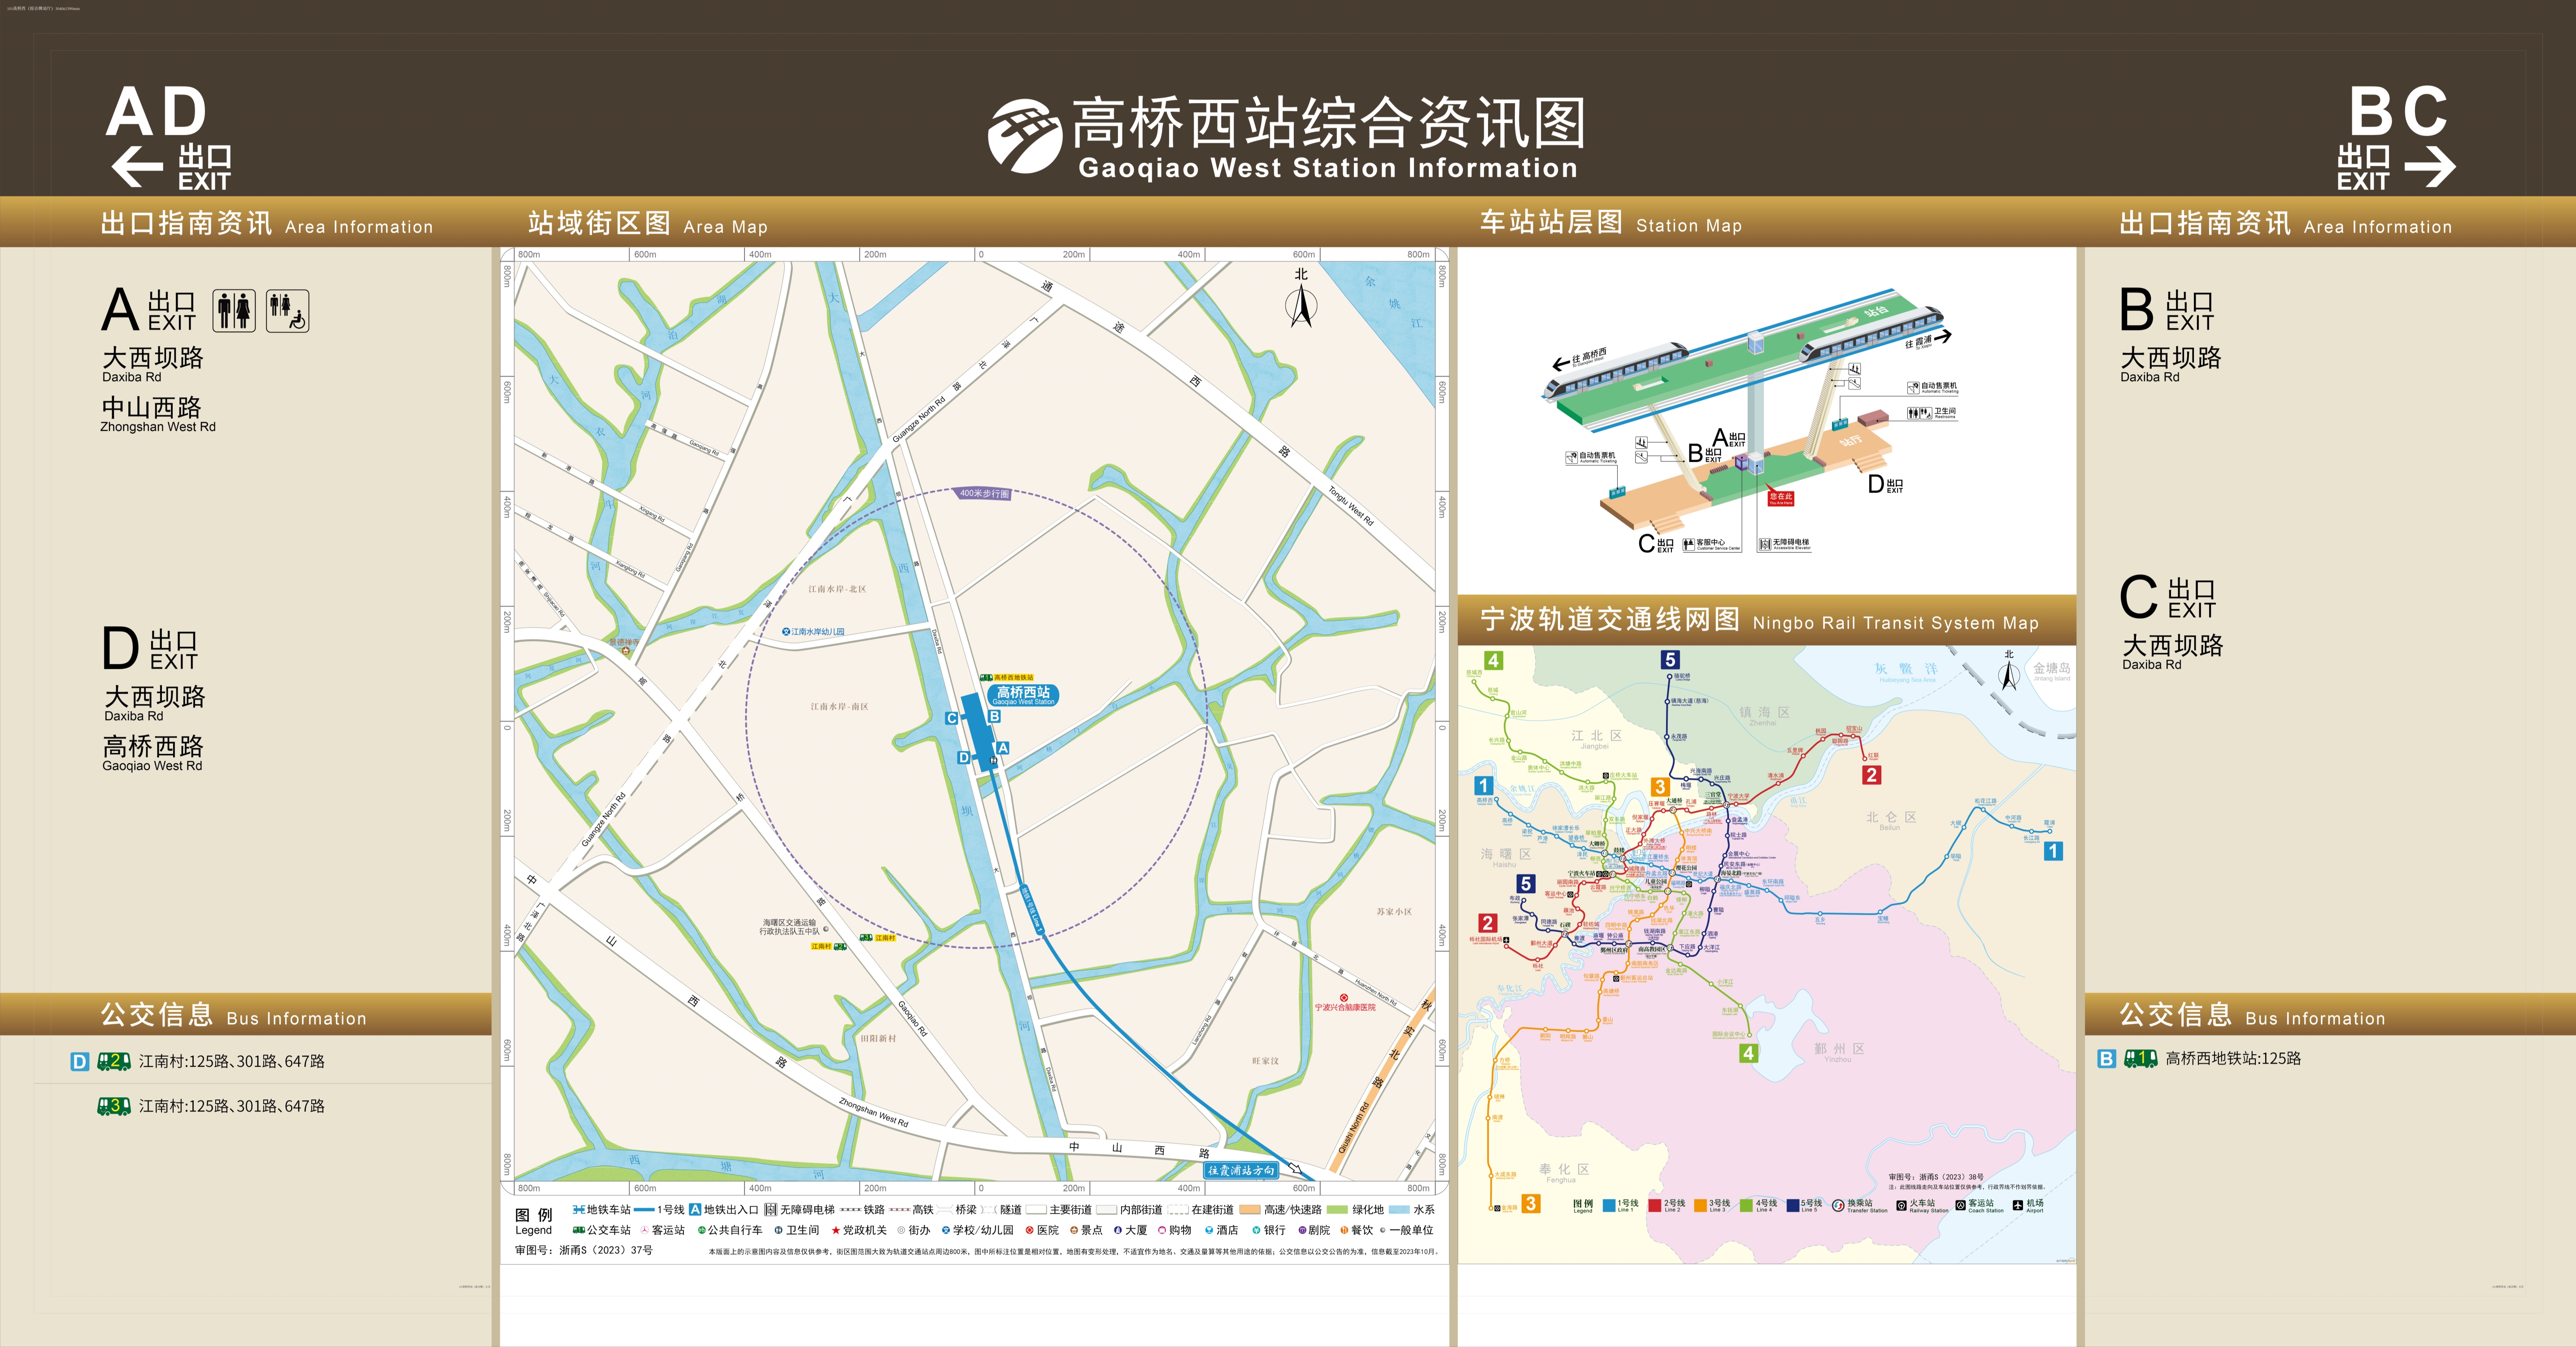
Task: Click the blue D badge in left Bus Information
Action: coord(80,1062)
